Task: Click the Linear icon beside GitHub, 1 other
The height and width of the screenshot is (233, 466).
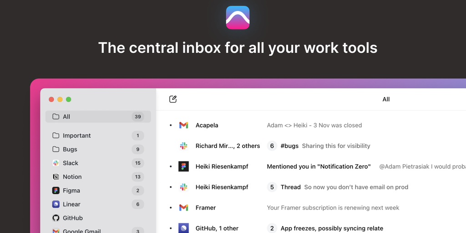Action: point(183,228)
